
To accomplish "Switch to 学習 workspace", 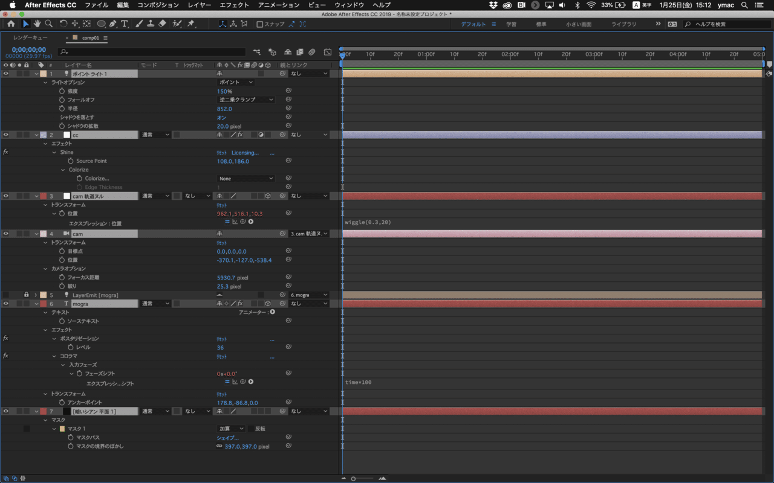I will click(511, 24).
